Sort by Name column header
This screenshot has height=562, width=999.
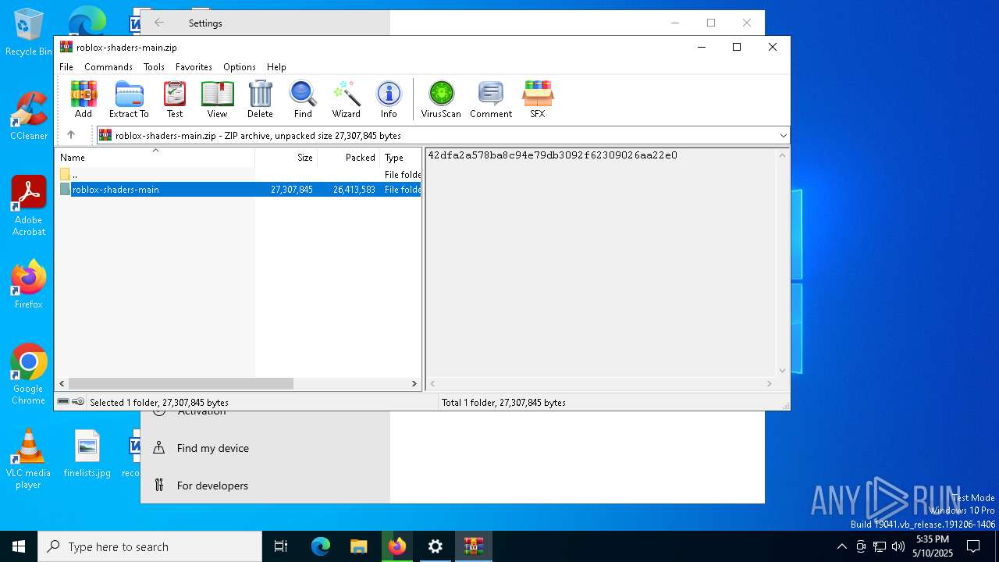click(155, 158)
